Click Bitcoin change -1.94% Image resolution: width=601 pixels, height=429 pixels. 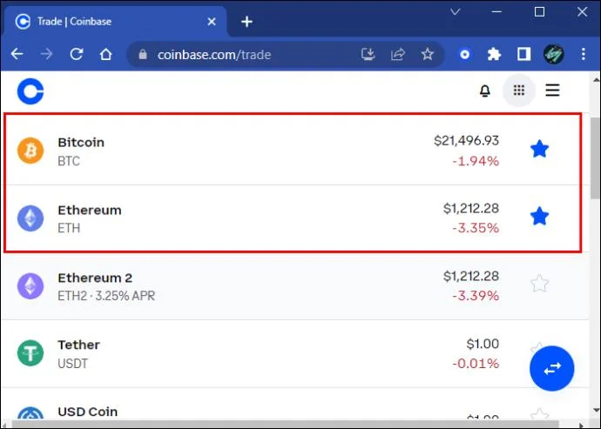476,161
